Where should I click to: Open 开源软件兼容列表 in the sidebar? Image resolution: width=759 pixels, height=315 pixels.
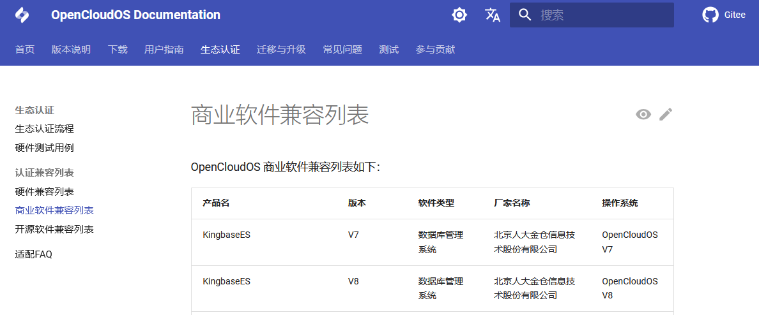54,230
